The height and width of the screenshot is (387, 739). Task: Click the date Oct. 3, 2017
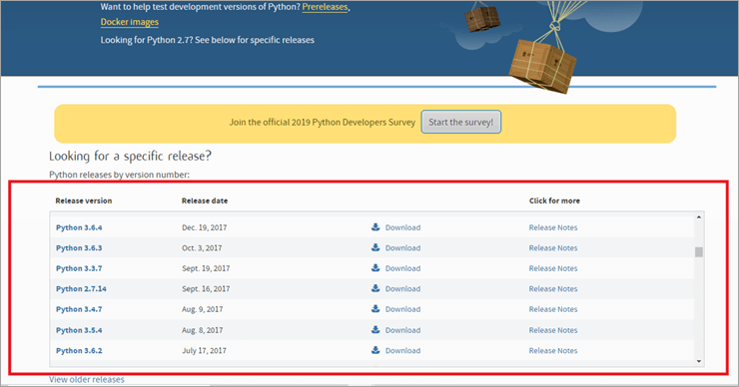[x=202, y=248]
